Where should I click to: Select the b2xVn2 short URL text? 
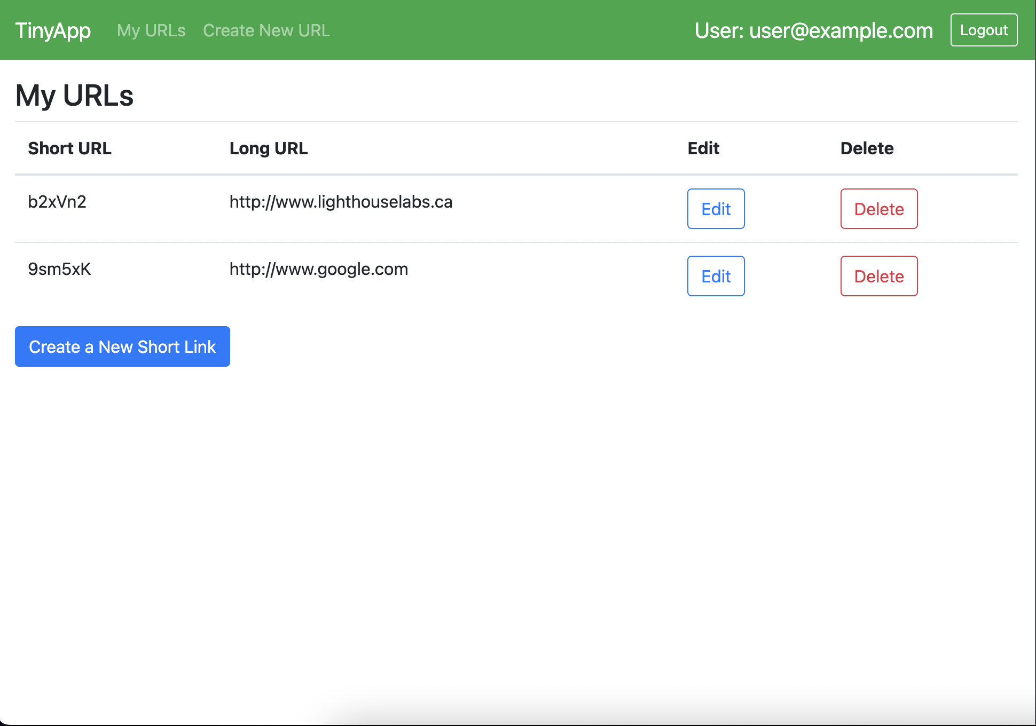57,202
